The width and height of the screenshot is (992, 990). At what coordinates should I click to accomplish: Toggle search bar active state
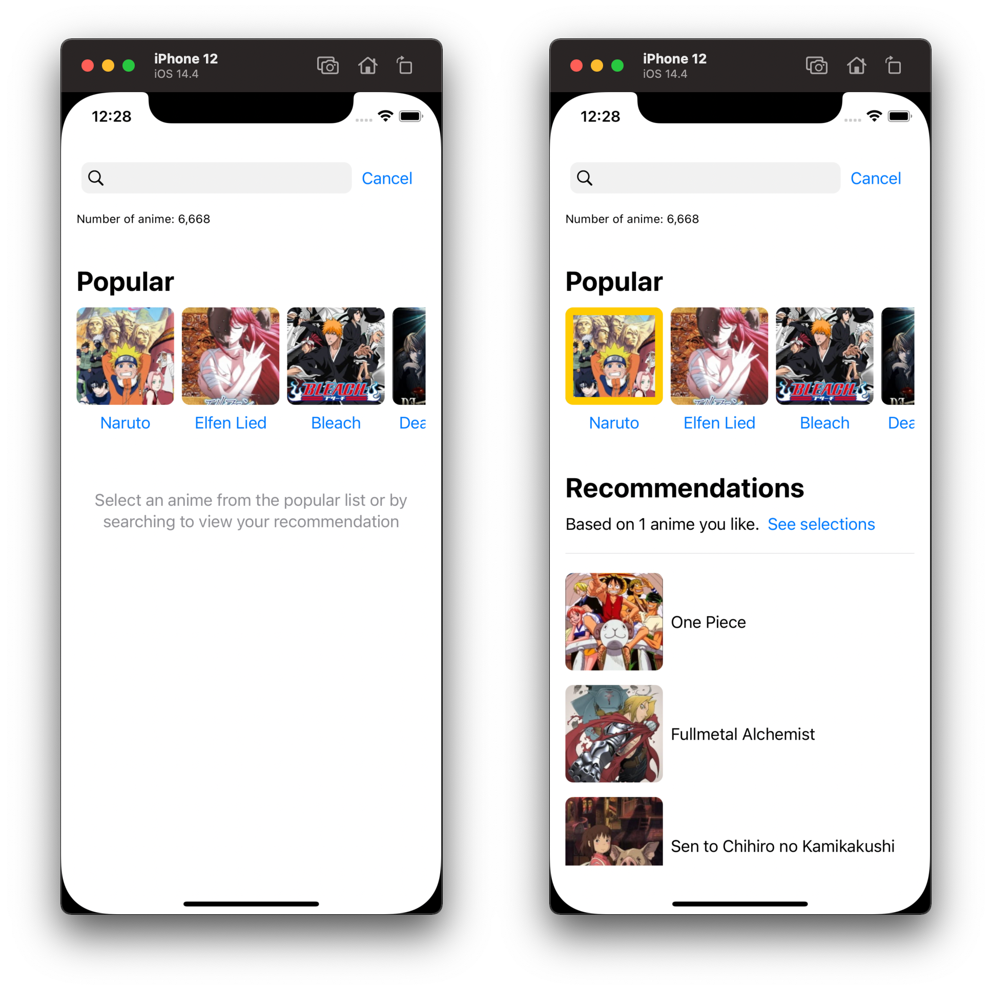point(387,178)
